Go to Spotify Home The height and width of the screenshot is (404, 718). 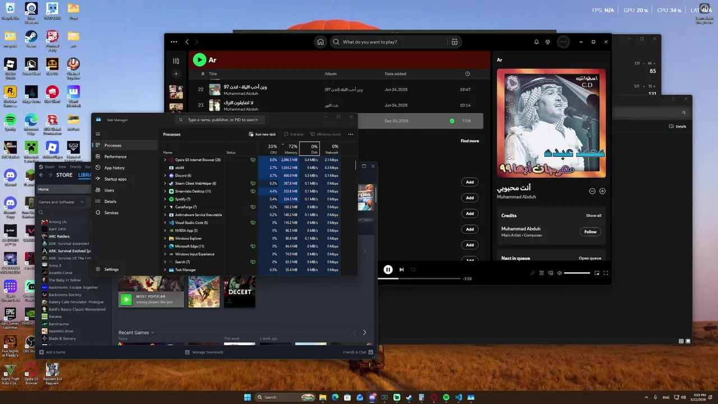(x=320, y=42)
